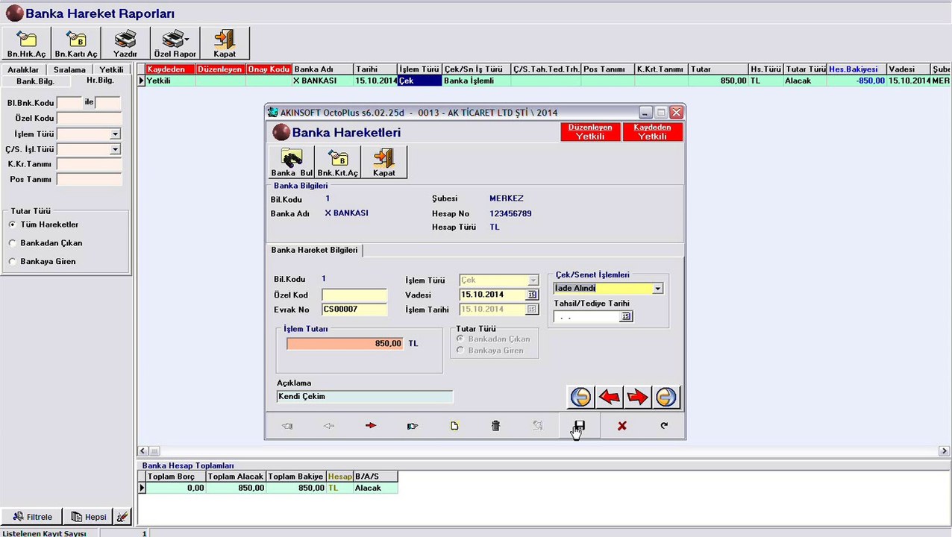Click the Yazdır printer icon
This screenshot has height=537, width=952.
click(x=125, y=44)
